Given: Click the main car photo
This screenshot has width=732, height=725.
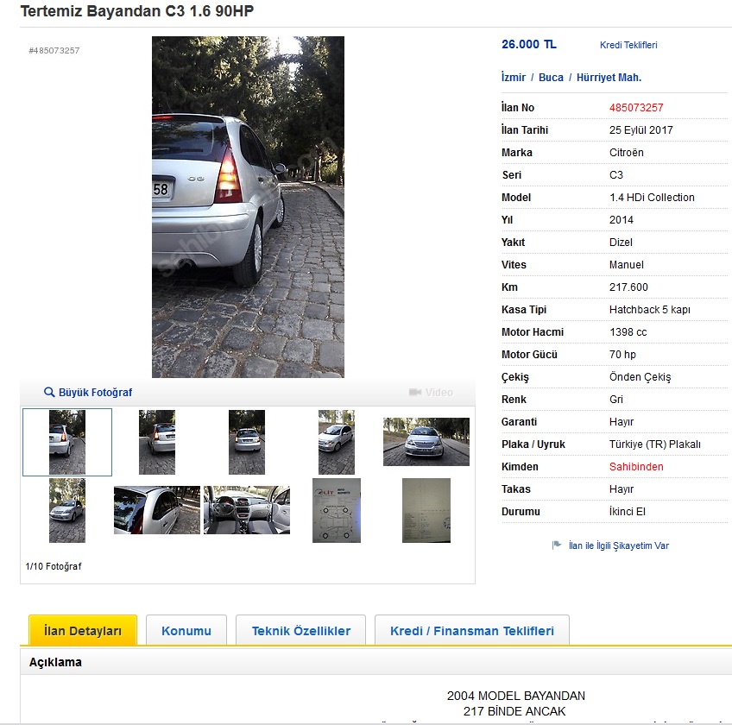Looking at the screenshot, I should [x=248, y=207].
